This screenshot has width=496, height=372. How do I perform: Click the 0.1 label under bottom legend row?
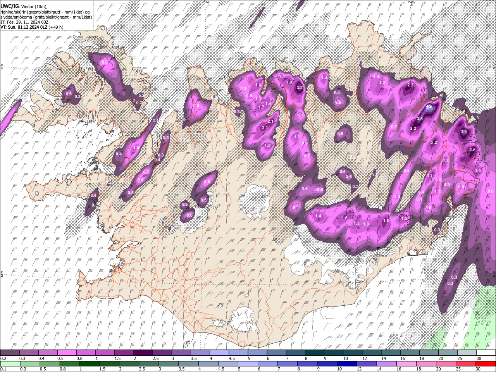tap(3, 369)
